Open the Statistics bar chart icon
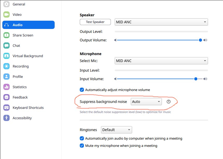 [x=6, y=87]
